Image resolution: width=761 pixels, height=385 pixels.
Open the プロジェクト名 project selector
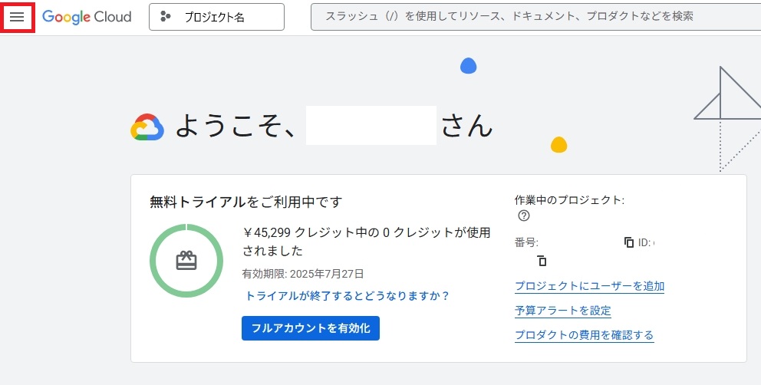click(x=216, y=17)
